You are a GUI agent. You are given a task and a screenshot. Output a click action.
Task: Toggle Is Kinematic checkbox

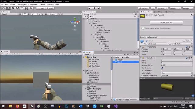(x=162, y=71)
